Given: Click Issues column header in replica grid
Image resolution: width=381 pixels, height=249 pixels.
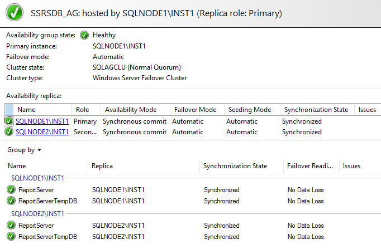Looking at the screenshot, I should coord(367,110).
